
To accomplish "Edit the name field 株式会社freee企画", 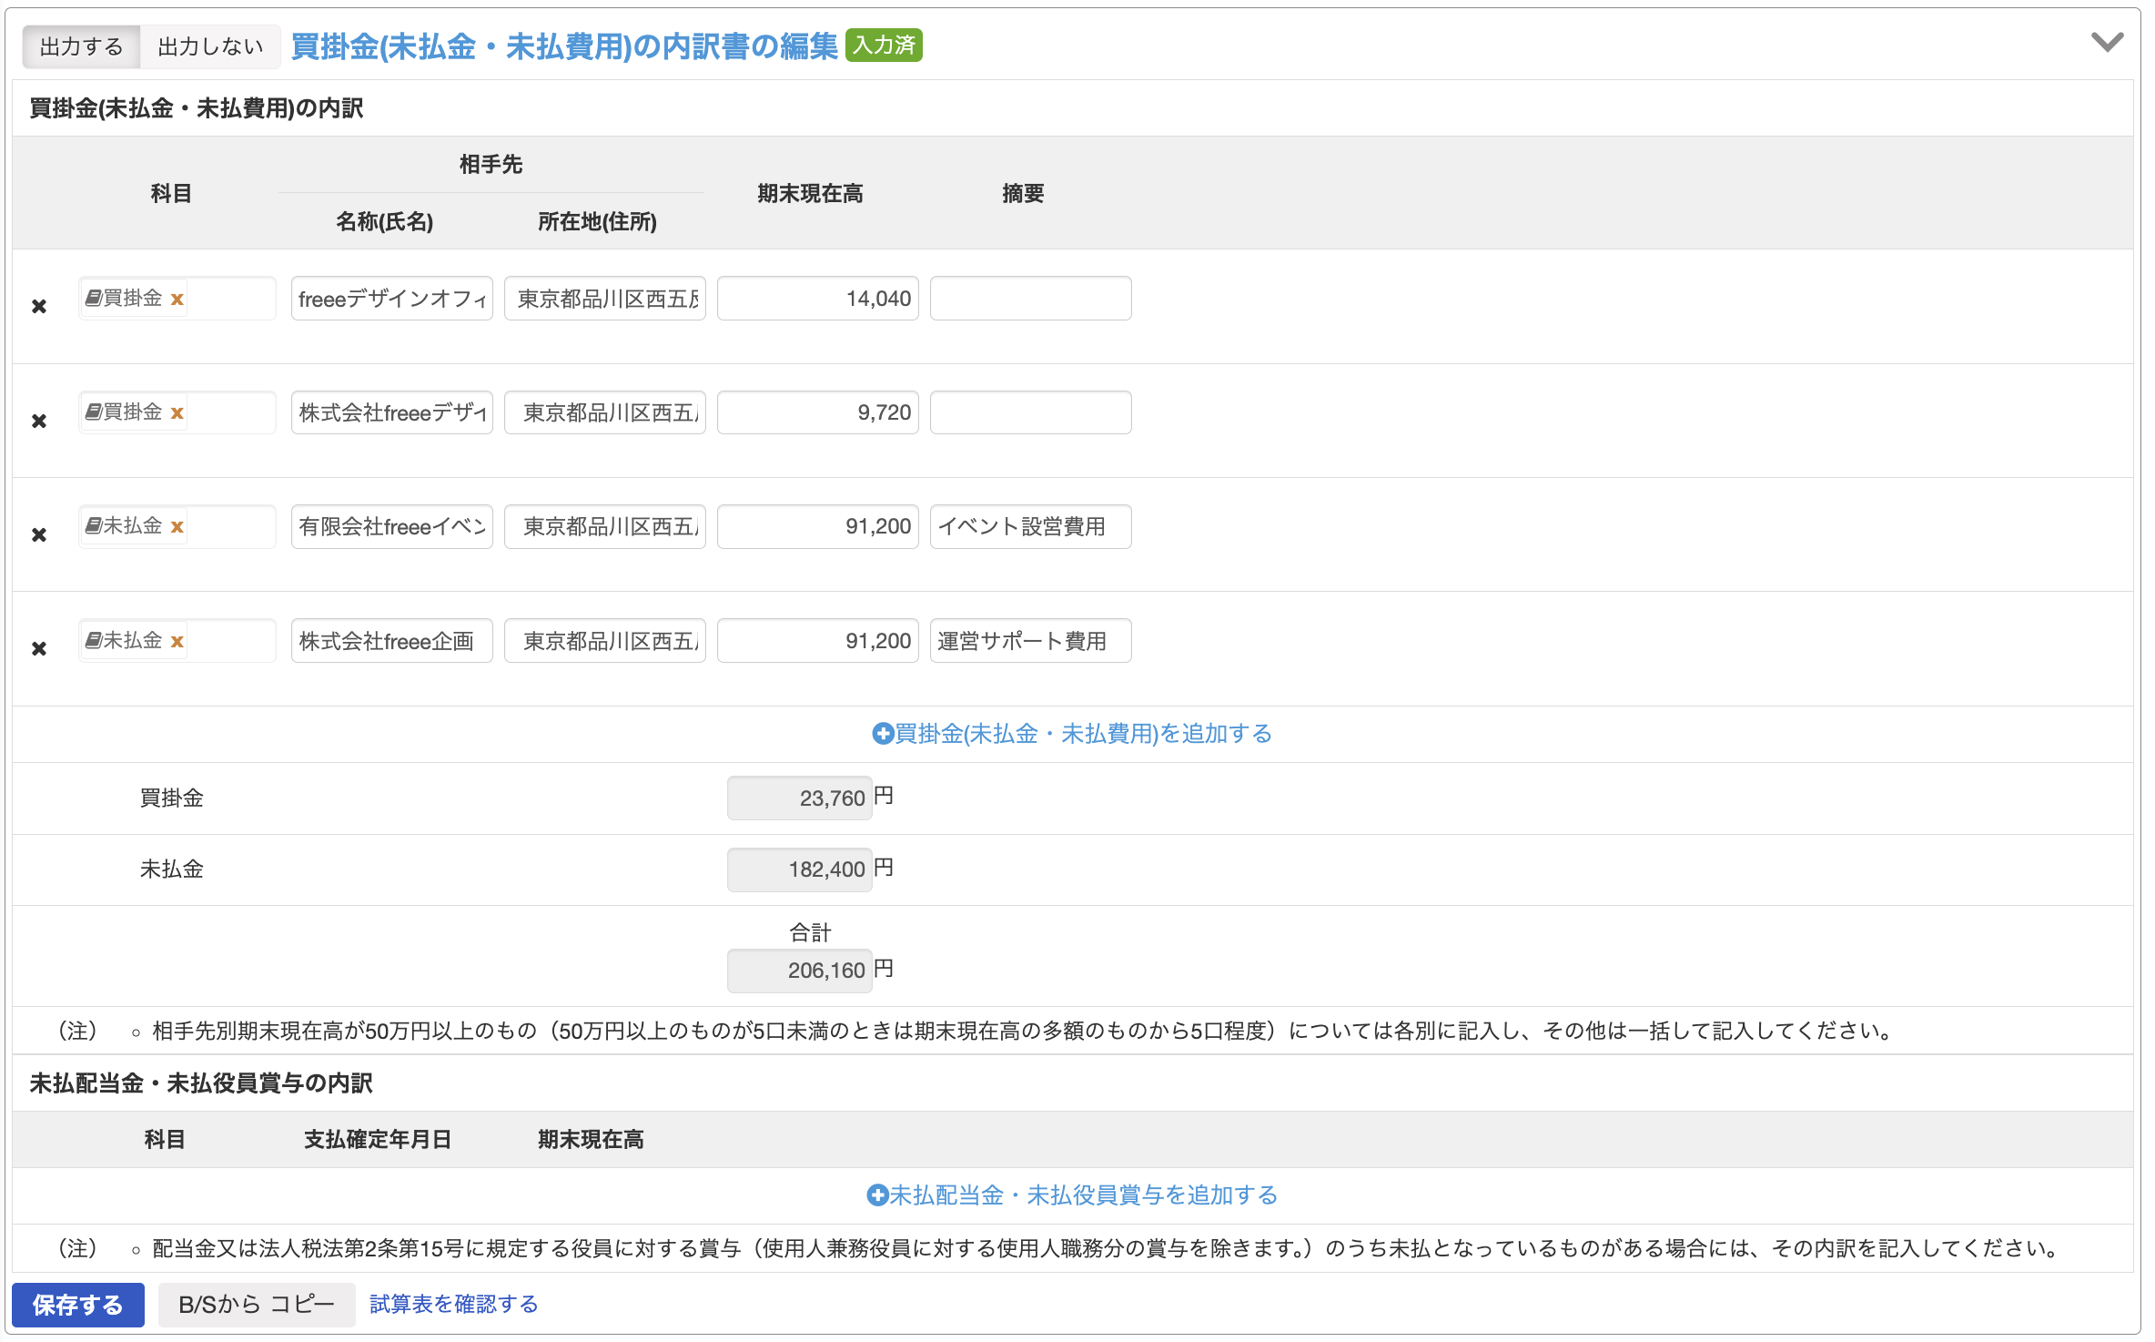I will click(x=392, y=641).
